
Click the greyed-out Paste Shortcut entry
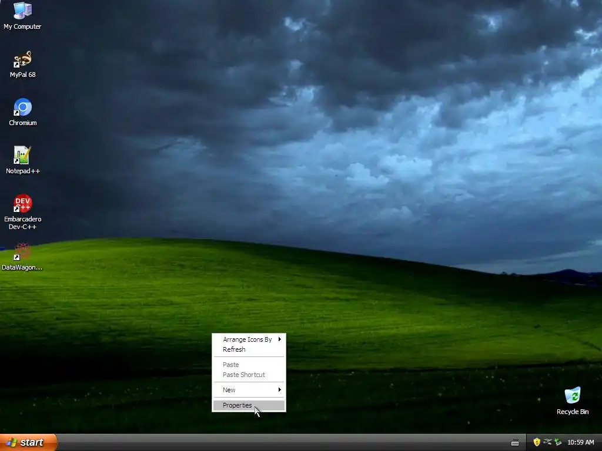(249, 375)
